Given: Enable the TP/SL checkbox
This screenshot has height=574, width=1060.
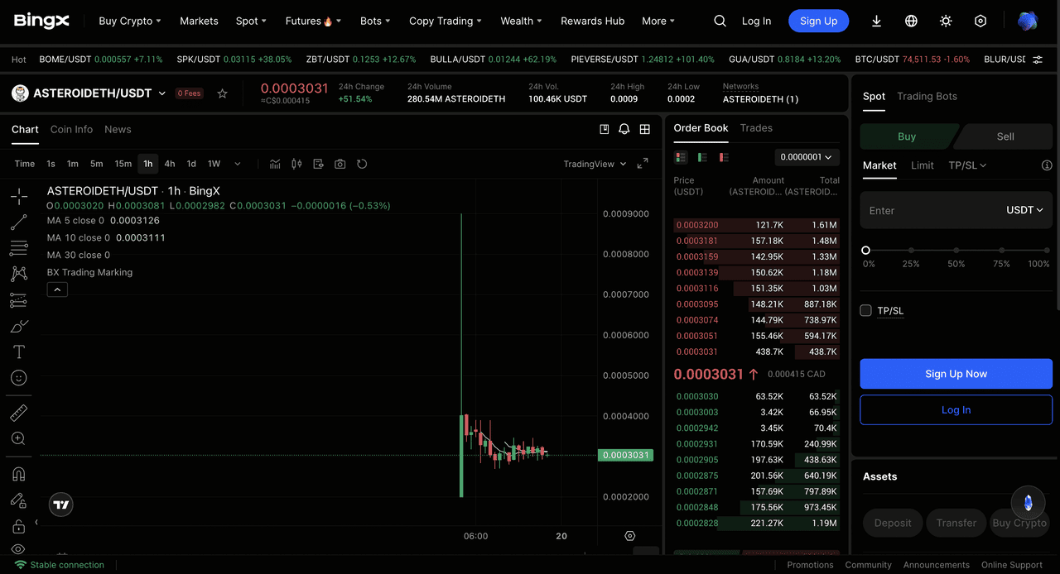Looking at the screenshot, I should click(865, 310).
